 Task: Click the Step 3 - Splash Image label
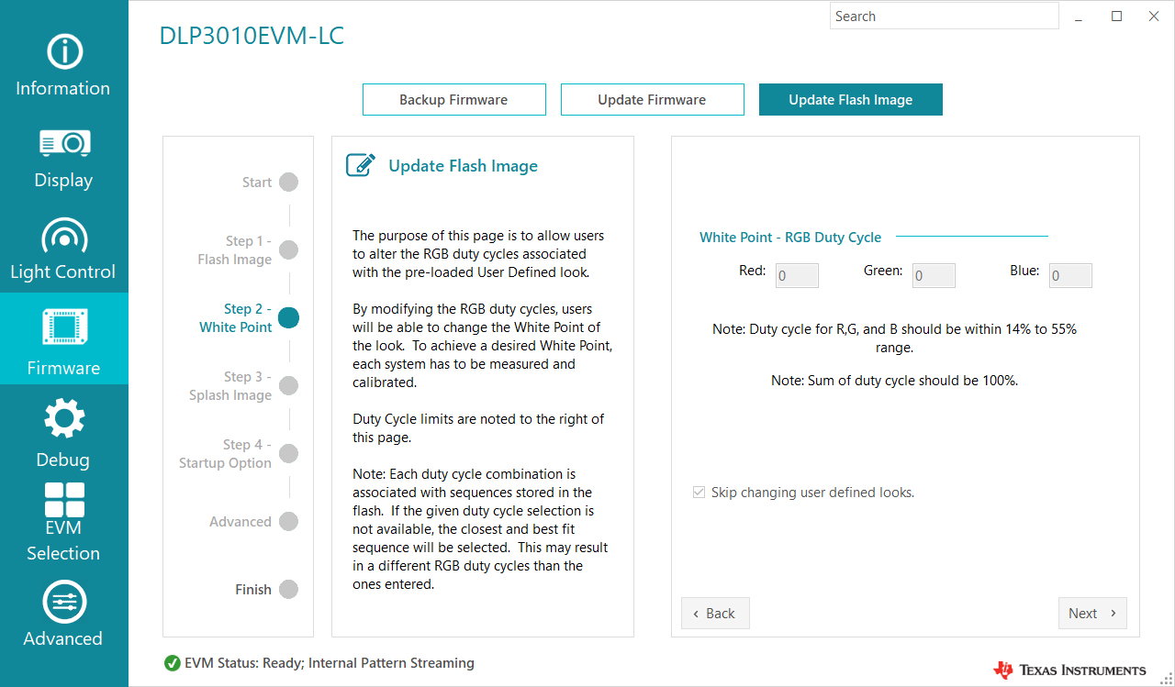230,386
